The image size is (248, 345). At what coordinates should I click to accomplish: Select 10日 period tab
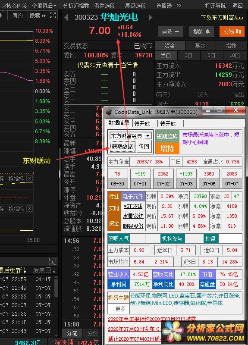point(234,55)
